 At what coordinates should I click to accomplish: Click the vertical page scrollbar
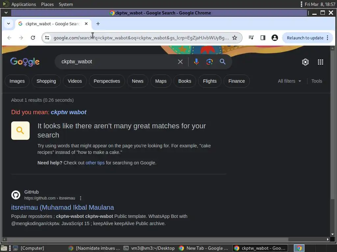coord(332,124)
